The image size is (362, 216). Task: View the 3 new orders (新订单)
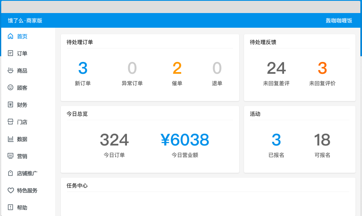pos(83,68)
